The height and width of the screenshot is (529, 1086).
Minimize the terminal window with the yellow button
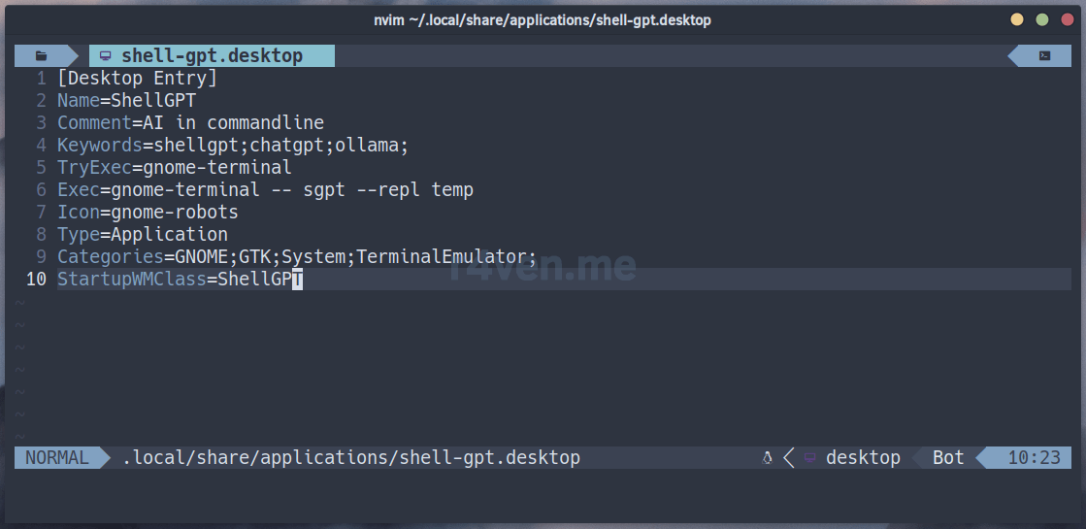(1017, 20)
